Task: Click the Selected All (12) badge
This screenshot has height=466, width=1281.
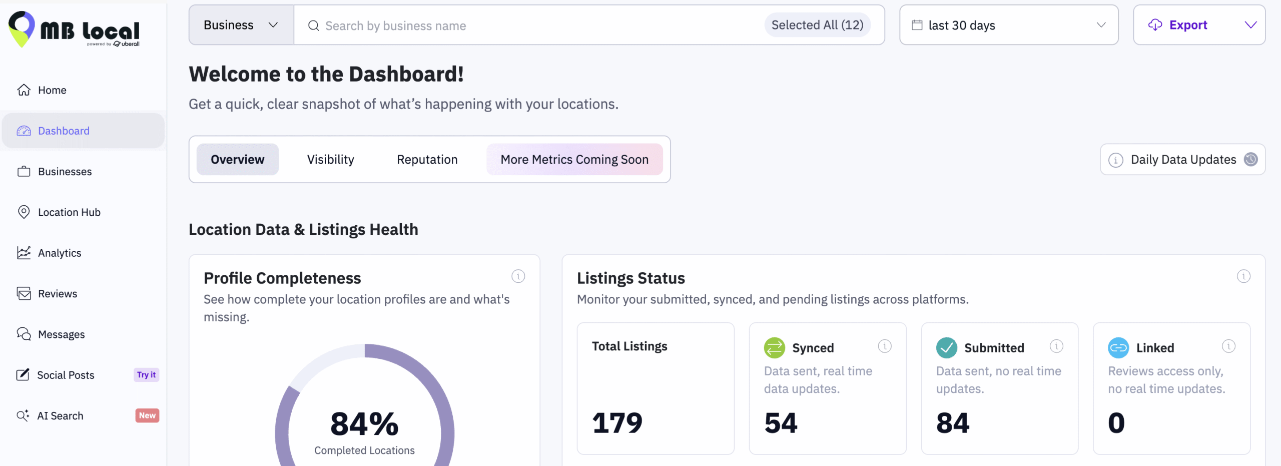Action: tap(817, 25)
